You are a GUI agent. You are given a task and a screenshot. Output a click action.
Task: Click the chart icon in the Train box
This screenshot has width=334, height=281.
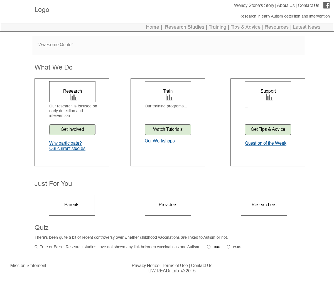coord(169,97)
